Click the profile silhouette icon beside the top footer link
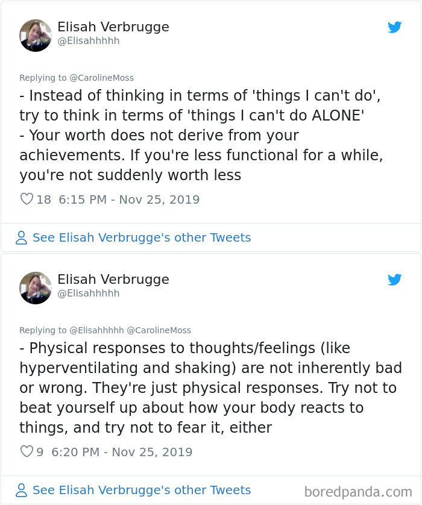Viewport: 422px width, 505px height. click(x=20, y=237)
